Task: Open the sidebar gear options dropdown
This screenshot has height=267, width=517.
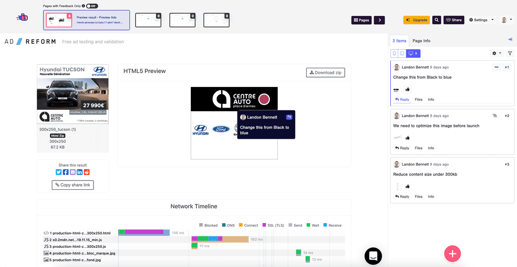Action: pos(496,53)
